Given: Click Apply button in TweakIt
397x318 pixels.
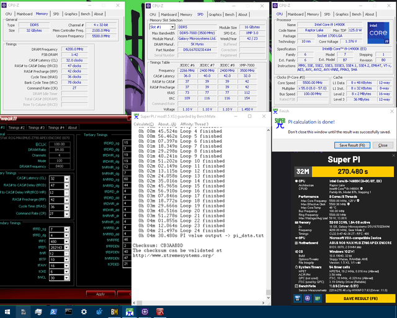Looking at the screenshot, I should [100, 294].
